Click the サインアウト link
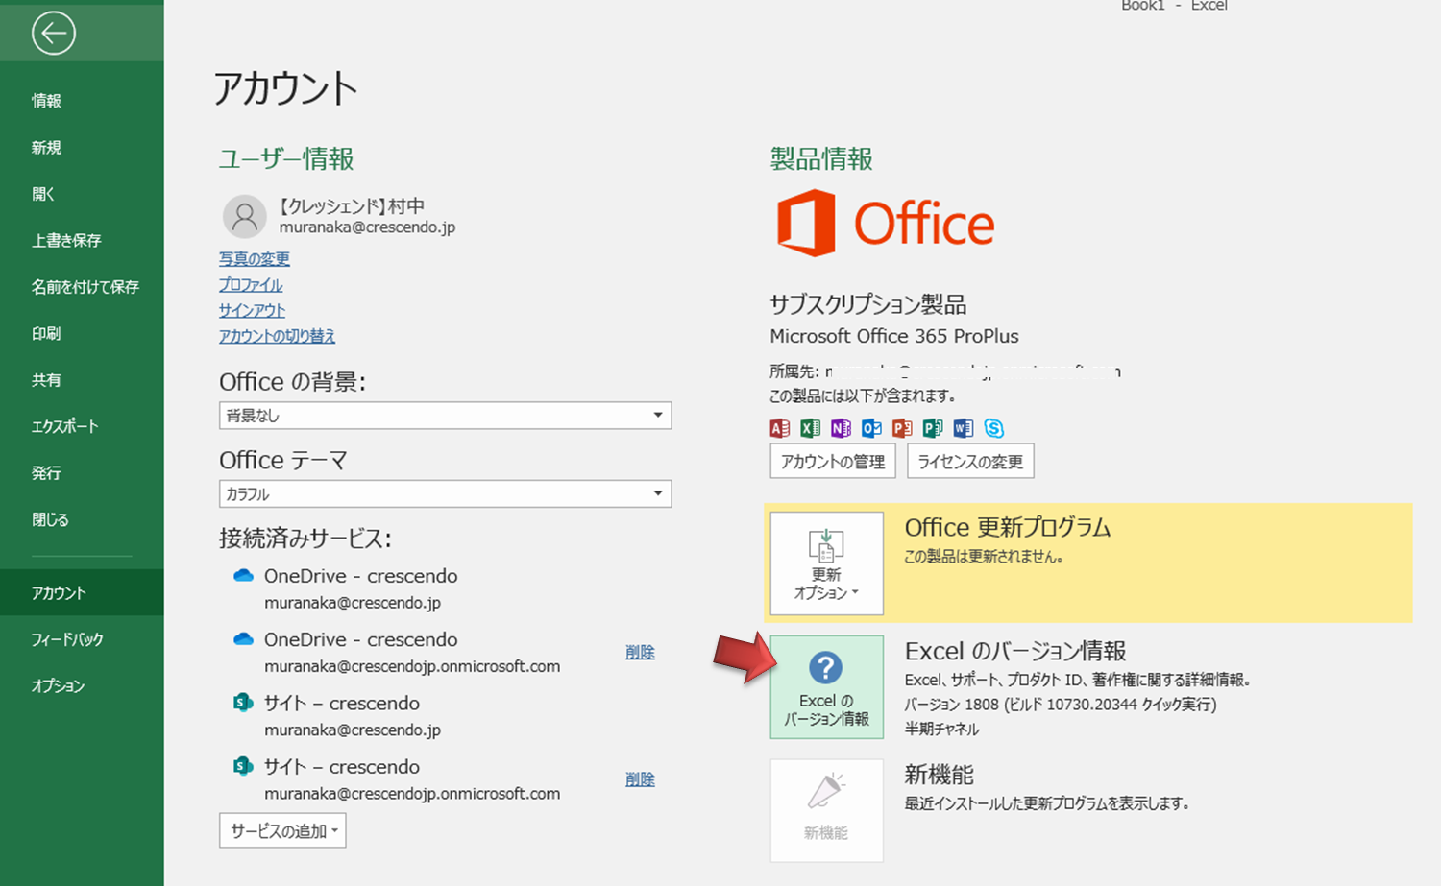Screen dimensions: 1441x886 (x=252, y=310)
